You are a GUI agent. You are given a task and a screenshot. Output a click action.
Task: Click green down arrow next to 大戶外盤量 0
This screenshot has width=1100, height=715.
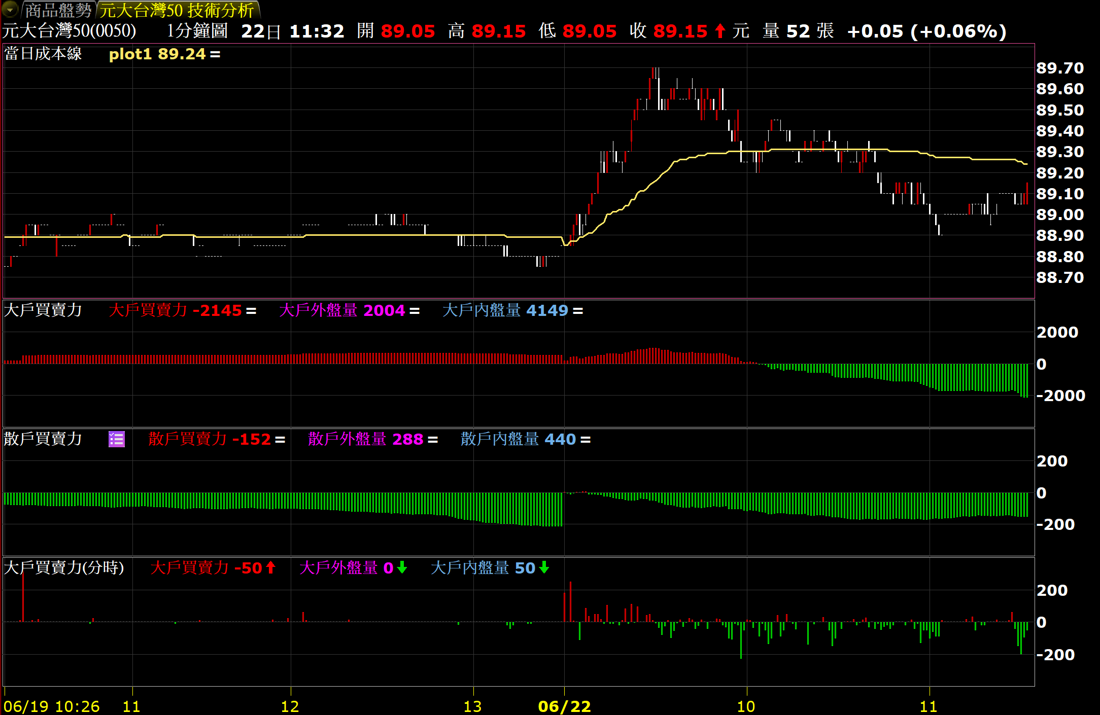click(x=402, y=567)
